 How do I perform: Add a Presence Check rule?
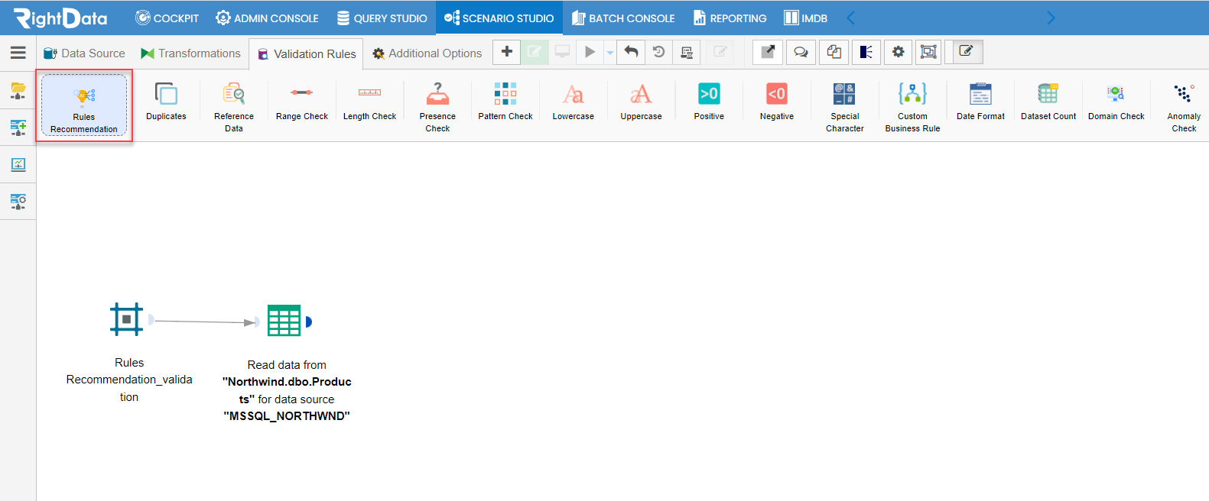click(437, 107)
